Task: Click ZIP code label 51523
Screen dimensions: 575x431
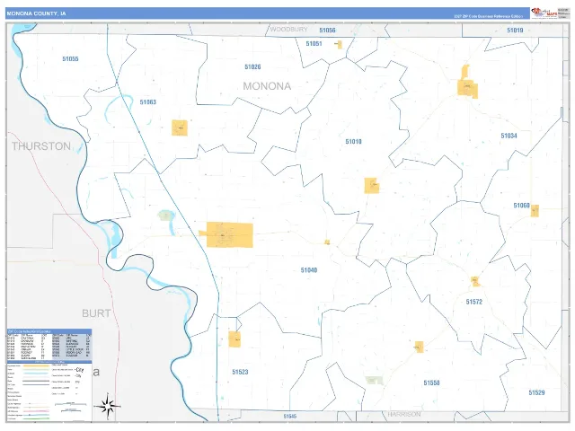Action: point(240,372)
